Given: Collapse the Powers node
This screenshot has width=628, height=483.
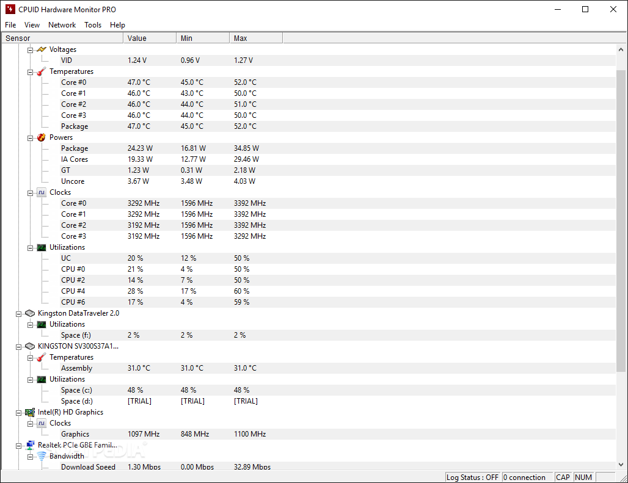Looking at the screenshot, I should [30, 138].
